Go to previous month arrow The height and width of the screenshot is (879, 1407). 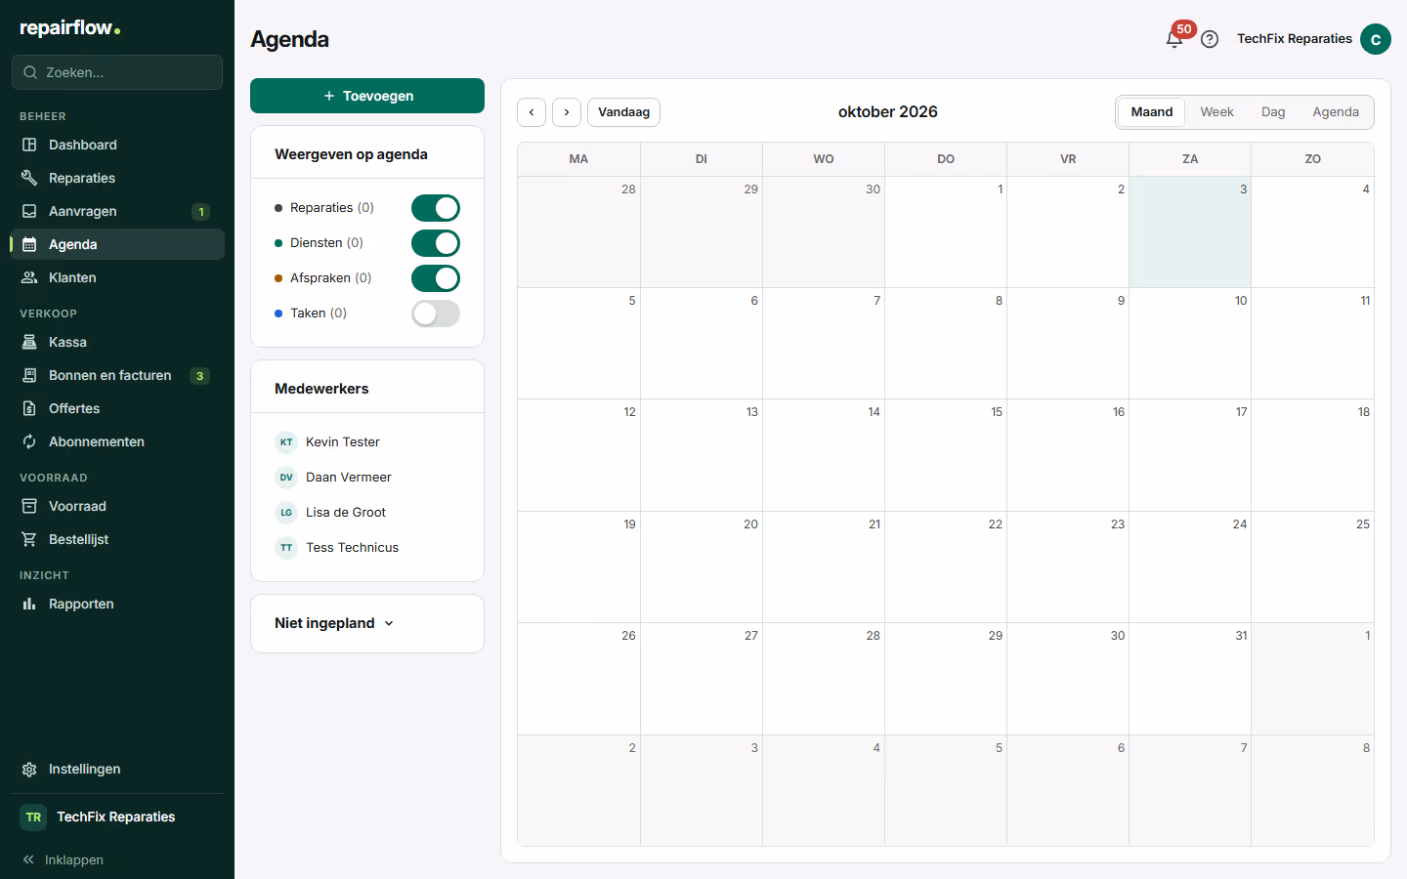532,112
